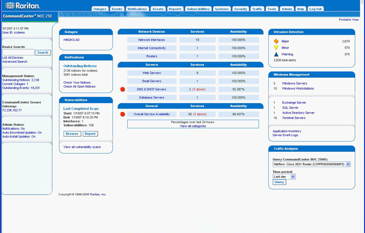Viewport: 365px width, 233px height.
Task: Open Check All Open Notices link
Action: pyautogui.click(x=79, y=87)
